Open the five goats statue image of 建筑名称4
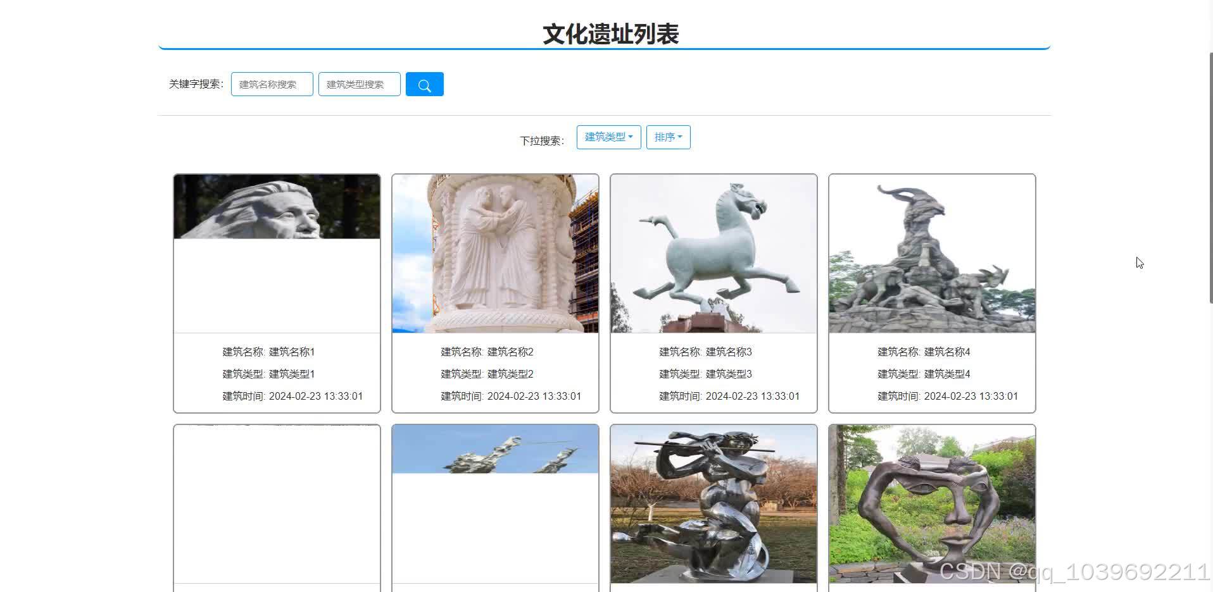The width and height of the screenshot is (1213, 592). [932, 254]
